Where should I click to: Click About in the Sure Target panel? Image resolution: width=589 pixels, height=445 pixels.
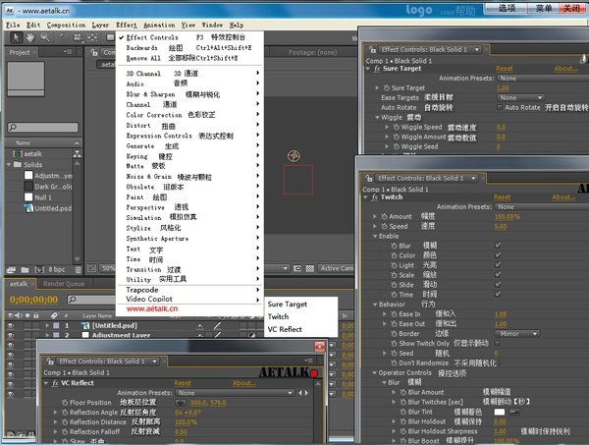pos(565,69)
